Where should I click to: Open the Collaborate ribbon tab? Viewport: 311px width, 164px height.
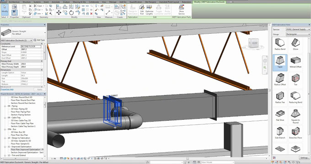[94, 2]
